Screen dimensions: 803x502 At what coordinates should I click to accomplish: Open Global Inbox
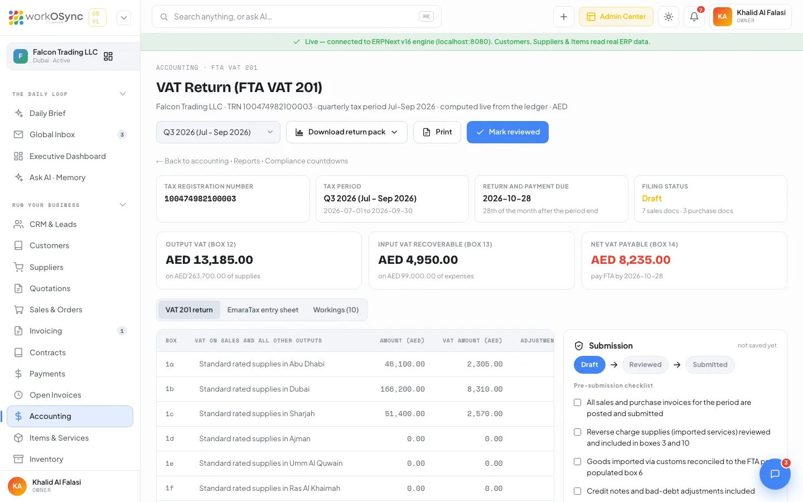pyautogui.click(x=70, y=134)
